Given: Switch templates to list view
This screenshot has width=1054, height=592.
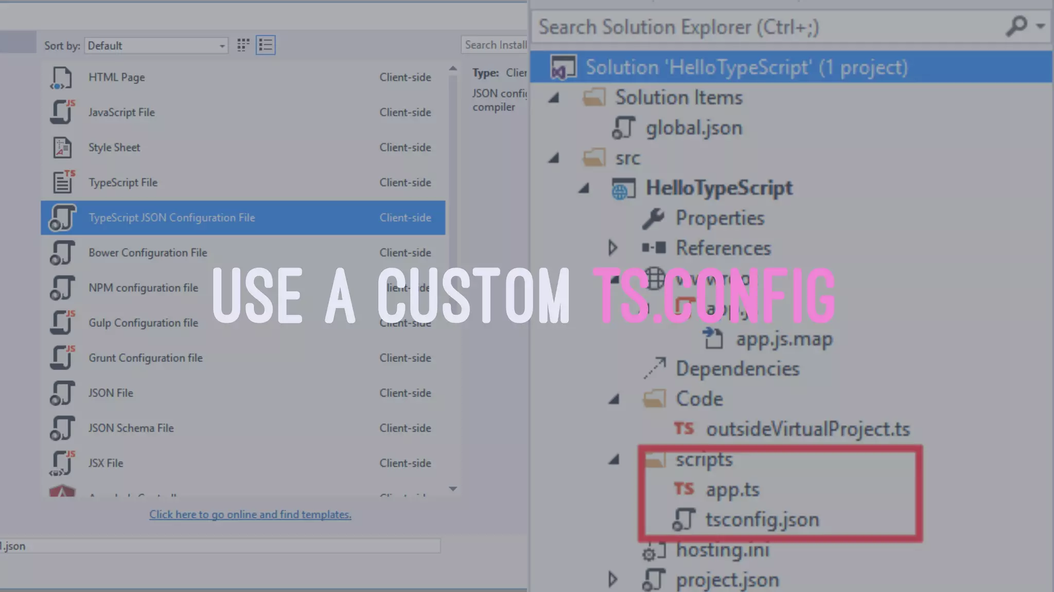Looking at the screenshot, I should click(x=266, y=45).
